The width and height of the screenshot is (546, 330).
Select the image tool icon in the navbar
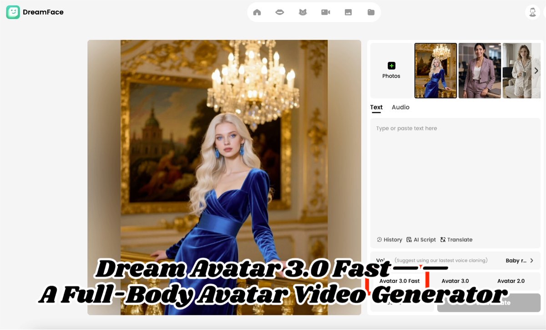(349, 12)
